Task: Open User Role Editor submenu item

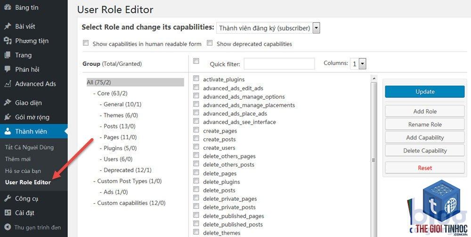Action: pyautogui.click(x=28, y=182)
